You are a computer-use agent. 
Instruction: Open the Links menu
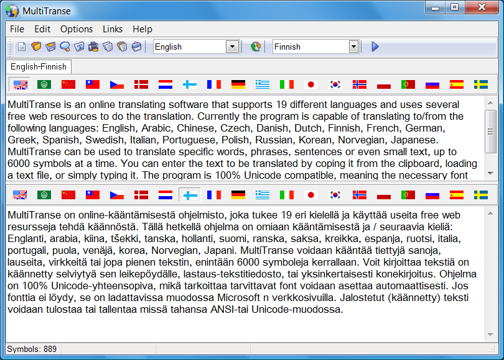(112, 29)
